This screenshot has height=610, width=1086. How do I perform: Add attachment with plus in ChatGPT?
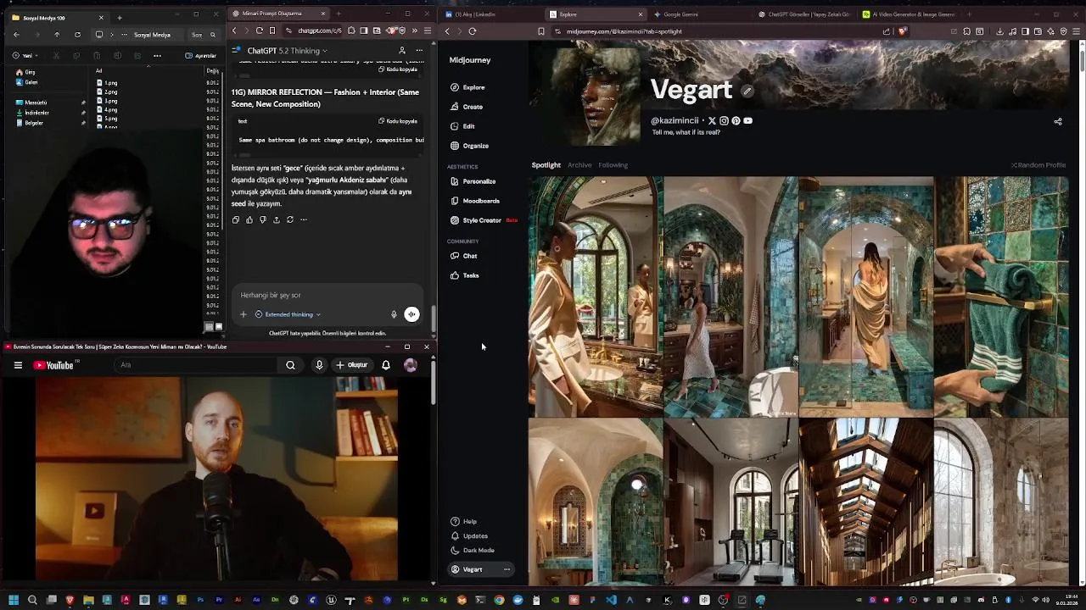(244, 314)
